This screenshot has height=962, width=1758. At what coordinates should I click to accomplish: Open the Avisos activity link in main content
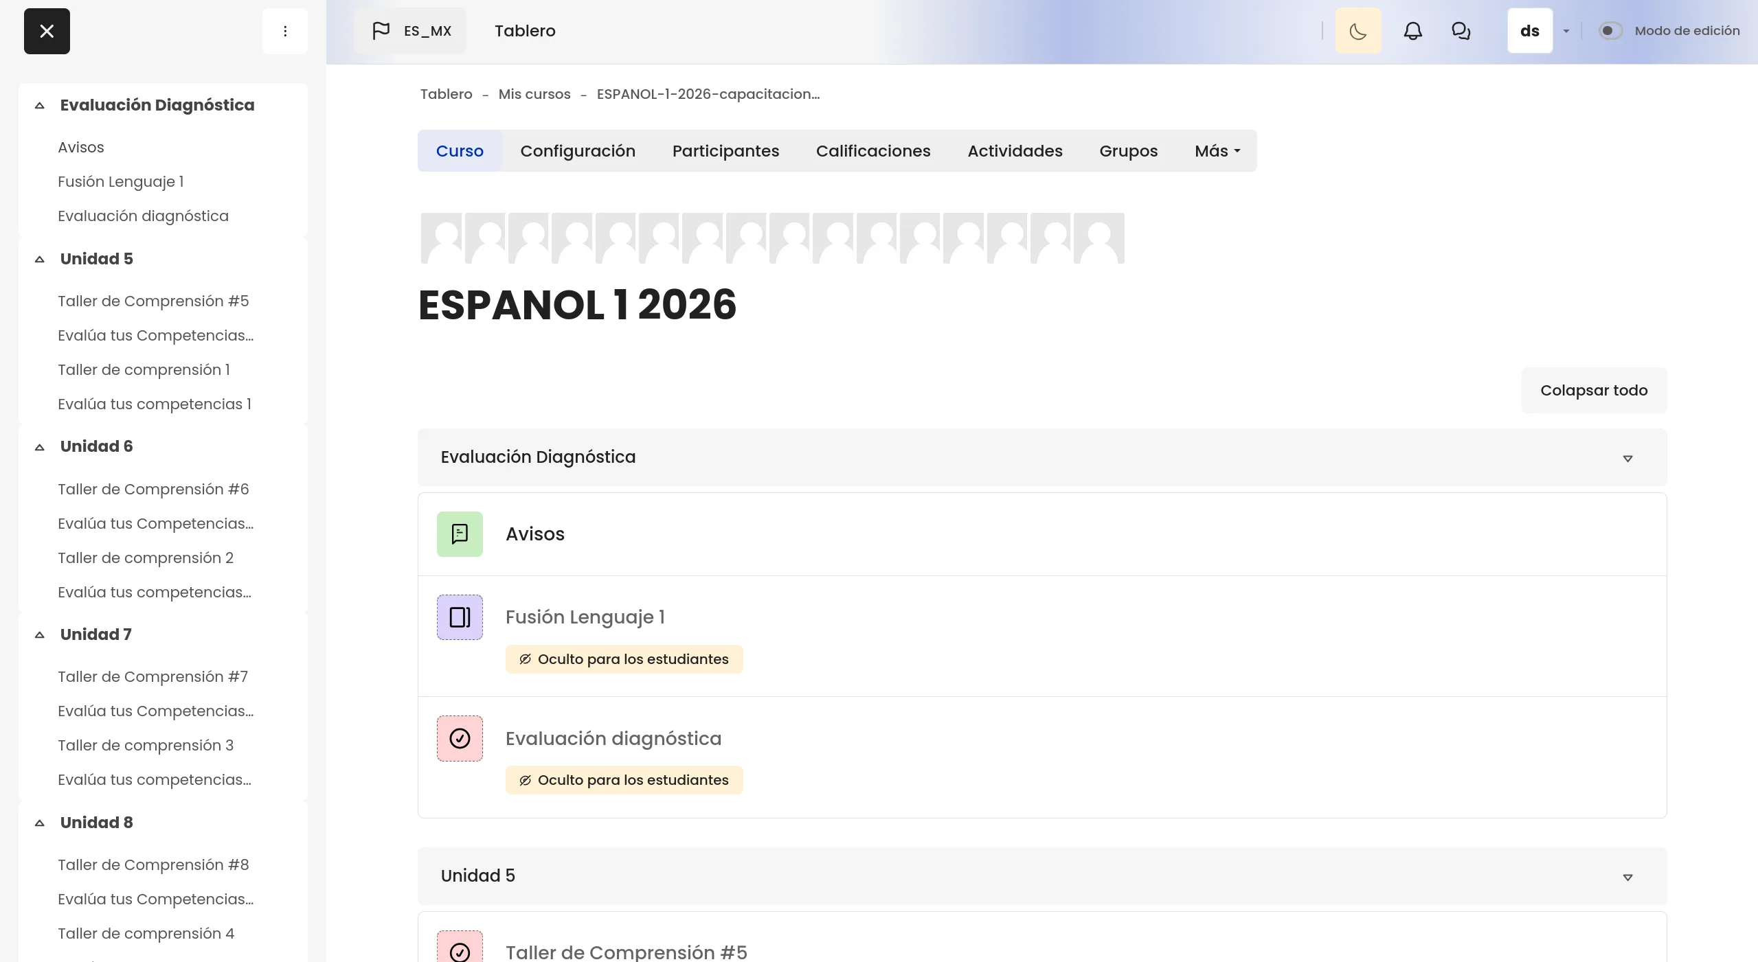[535, 534]
